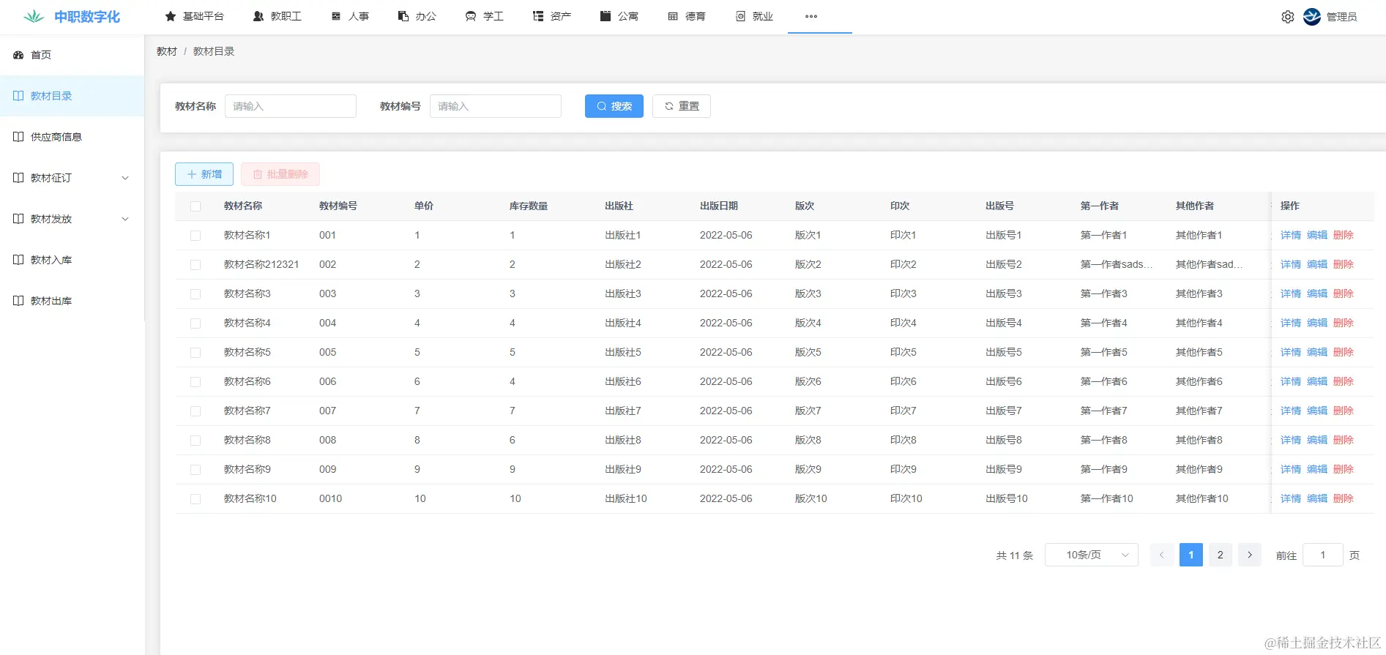
Task: Open the more menu ellipsis icon
Action: point(811,16)
